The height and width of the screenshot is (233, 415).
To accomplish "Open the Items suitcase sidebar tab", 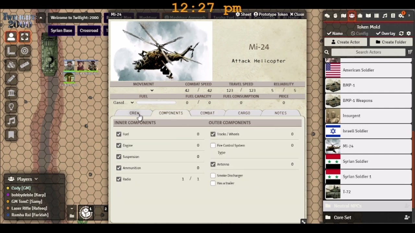I will coord(360,16).
